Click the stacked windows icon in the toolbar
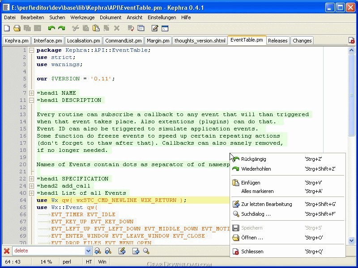Screen dimensions: 358x268 point(141,28)
